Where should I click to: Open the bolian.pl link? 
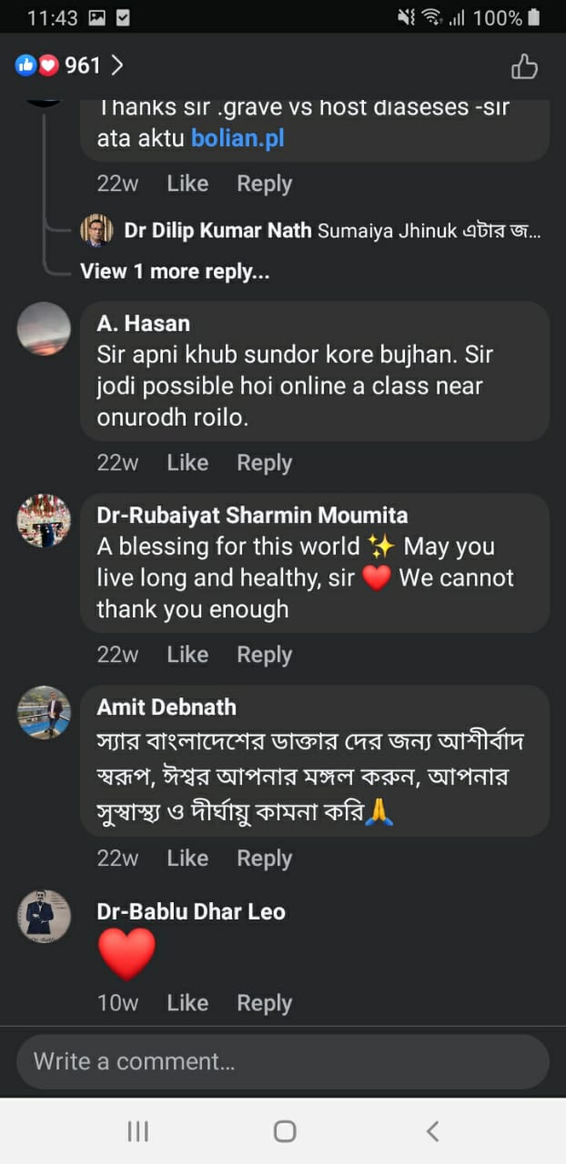pyautogui.click(x=238, y=138)
